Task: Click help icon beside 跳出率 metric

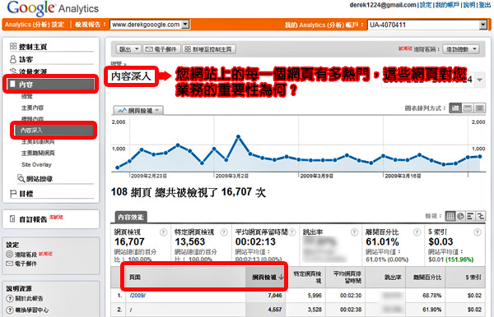Action: point(354,232)
